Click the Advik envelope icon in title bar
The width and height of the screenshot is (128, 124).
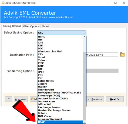tap(3, 3)
